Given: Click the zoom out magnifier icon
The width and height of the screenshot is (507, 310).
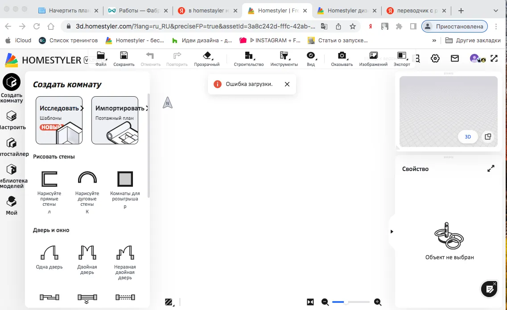Looking at the screenshot, I should tap(325, 302).
